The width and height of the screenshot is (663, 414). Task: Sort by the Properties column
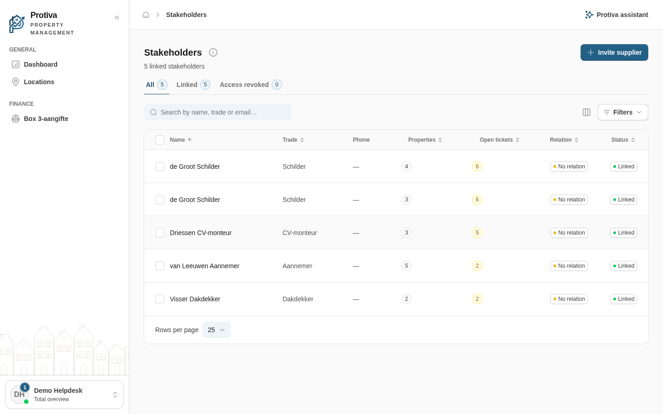pos(425,140)
